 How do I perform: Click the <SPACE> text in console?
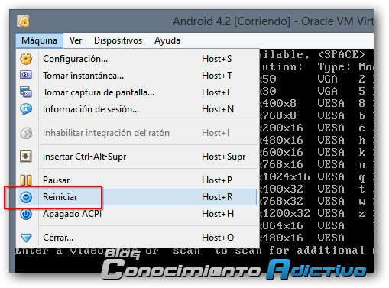pyautogui.click(x=342, y=54)
